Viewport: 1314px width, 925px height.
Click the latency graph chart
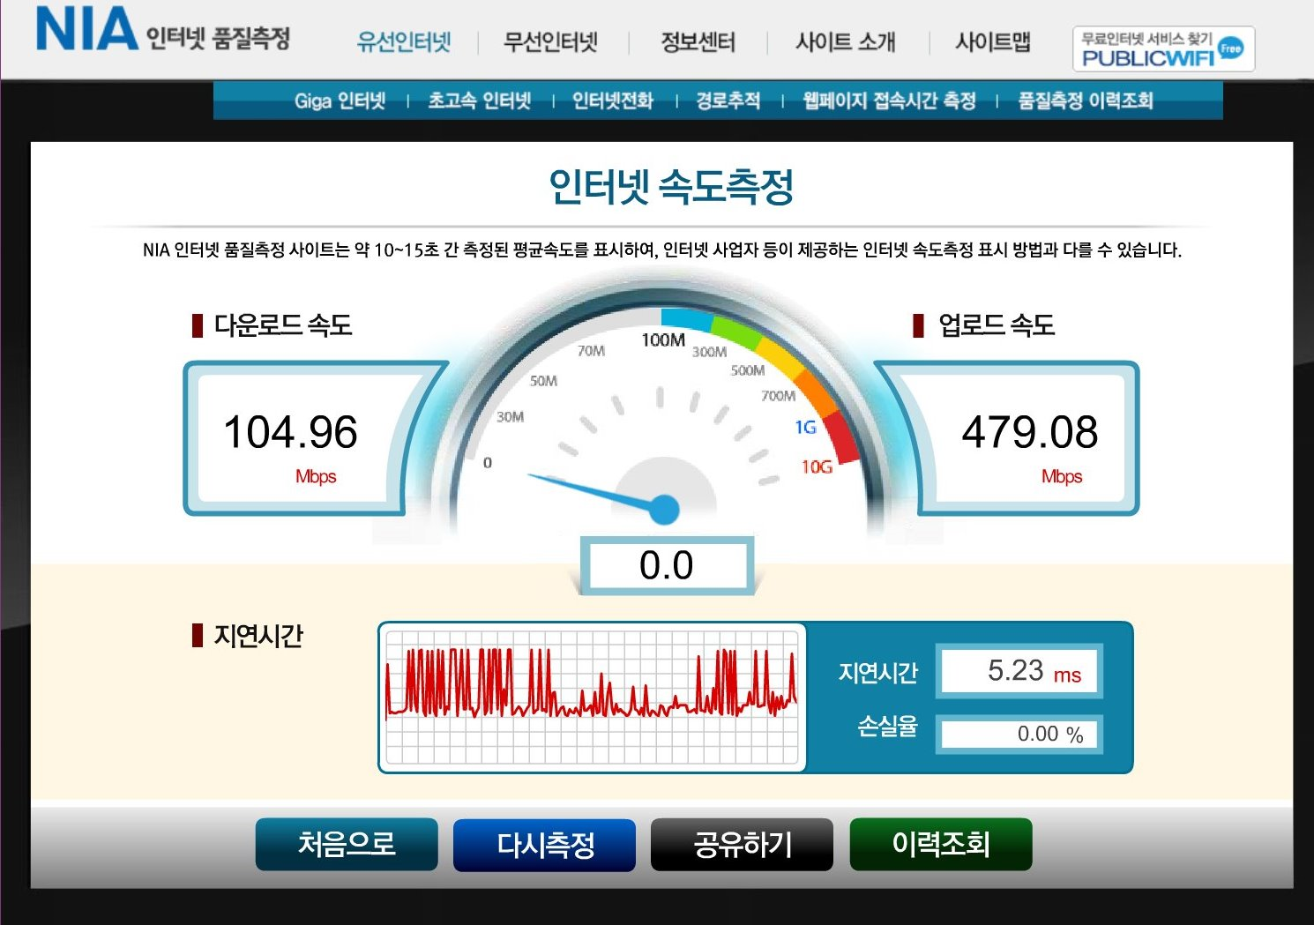592,697
